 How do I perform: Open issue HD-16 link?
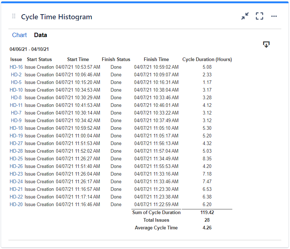[x=16, y=67]
